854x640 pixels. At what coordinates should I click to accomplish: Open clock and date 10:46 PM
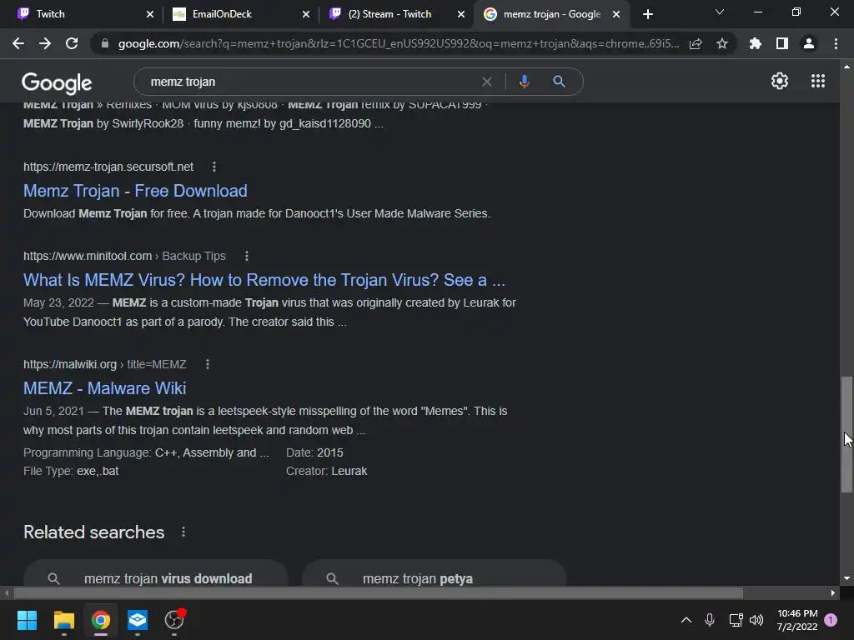pos(797,620)
